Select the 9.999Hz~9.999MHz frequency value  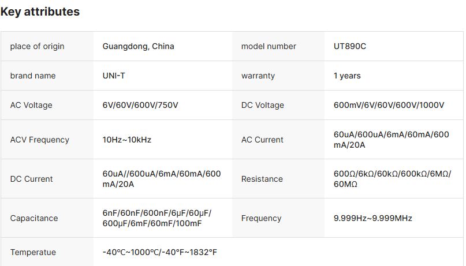(372, 218)
